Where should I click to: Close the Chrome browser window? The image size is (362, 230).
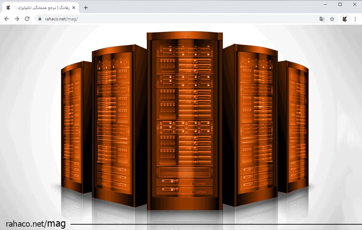click(x=355, y=4)
